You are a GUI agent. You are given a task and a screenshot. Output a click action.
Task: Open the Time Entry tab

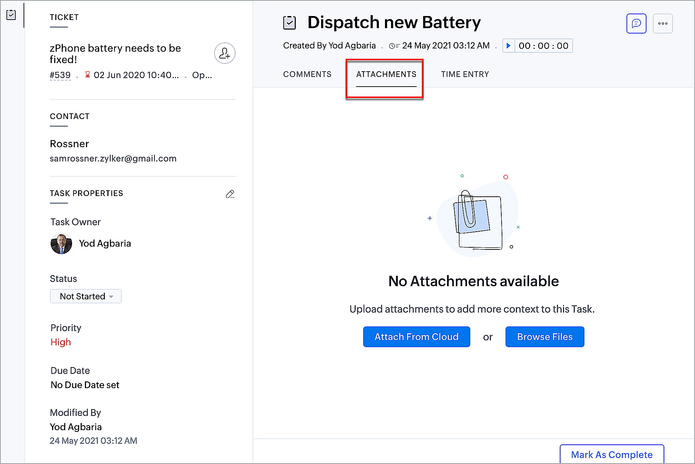465,74
